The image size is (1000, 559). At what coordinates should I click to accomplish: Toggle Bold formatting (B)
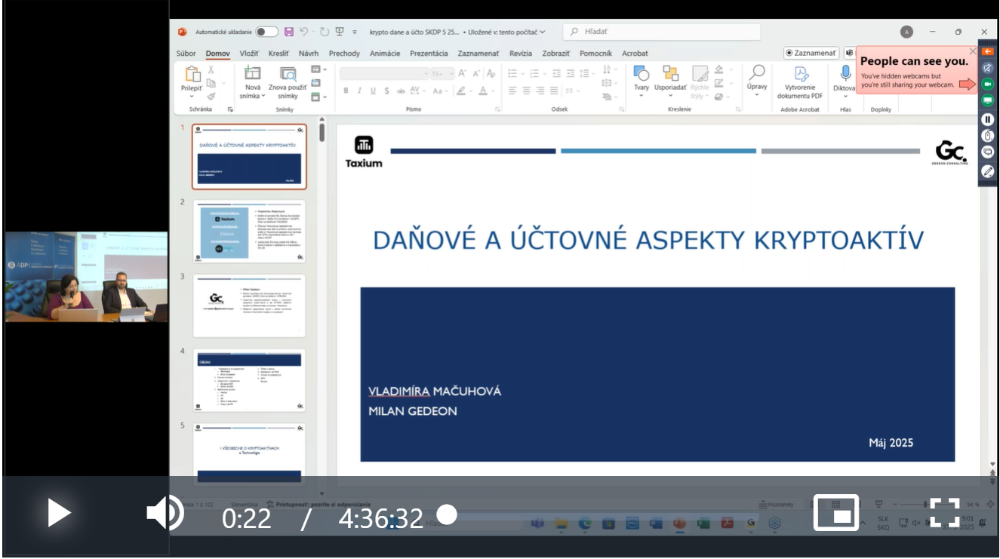(x=346, y=91)
